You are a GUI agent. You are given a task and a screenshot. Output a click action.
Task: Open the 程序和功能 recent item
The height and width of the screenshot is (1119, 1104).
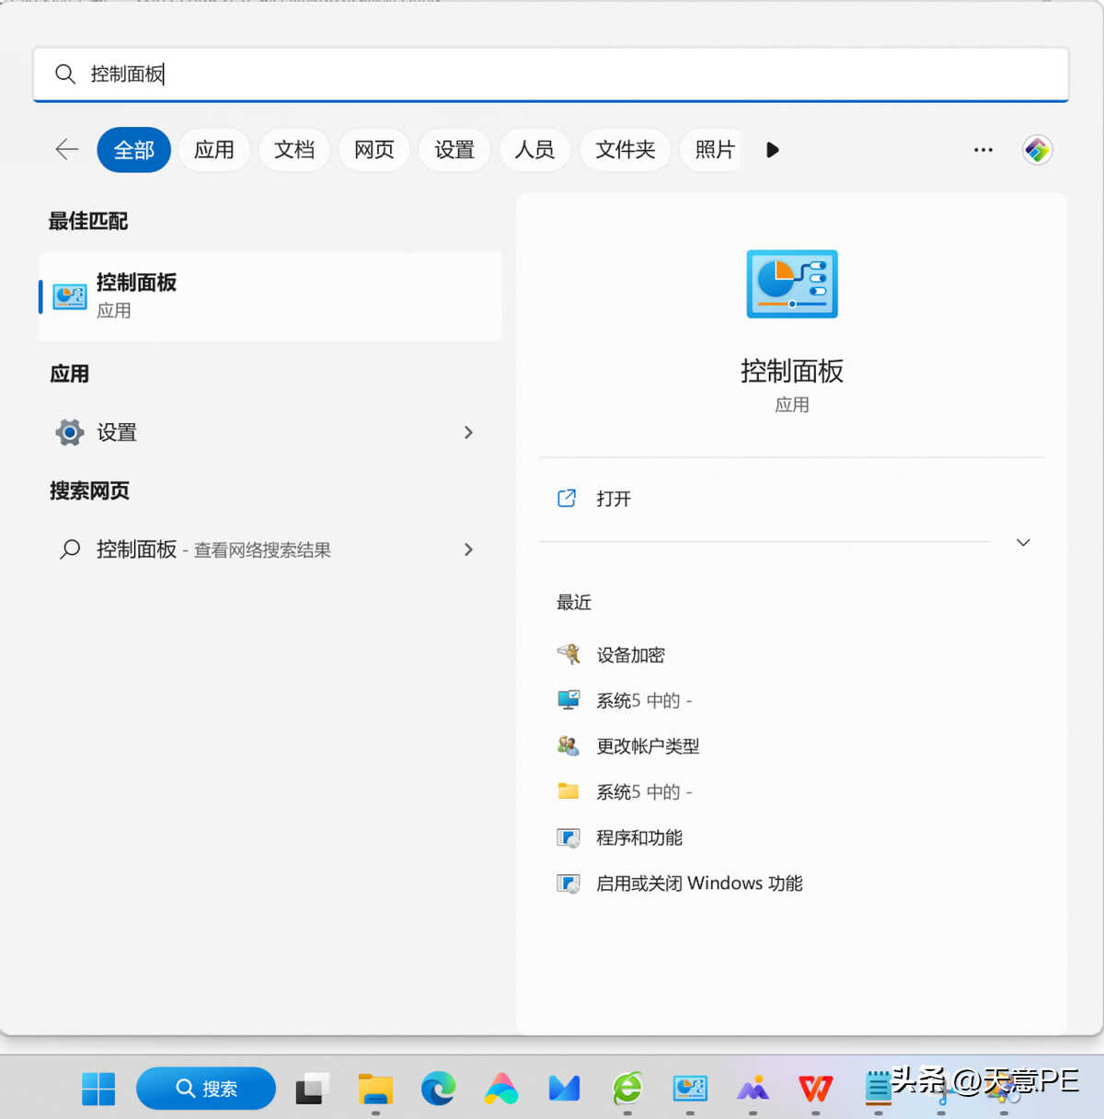(x=638, y=837)
